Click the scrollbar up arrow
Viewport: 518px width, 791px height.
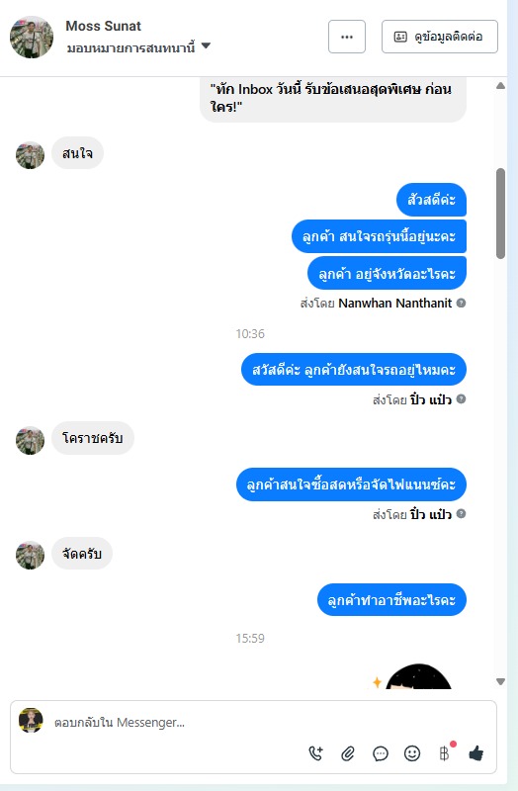[500, 86]
